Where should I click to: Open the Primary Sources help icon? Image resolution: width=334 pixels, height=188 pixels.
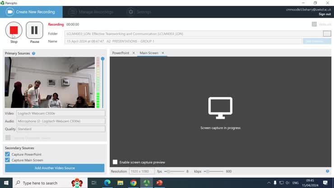[34, 53]
